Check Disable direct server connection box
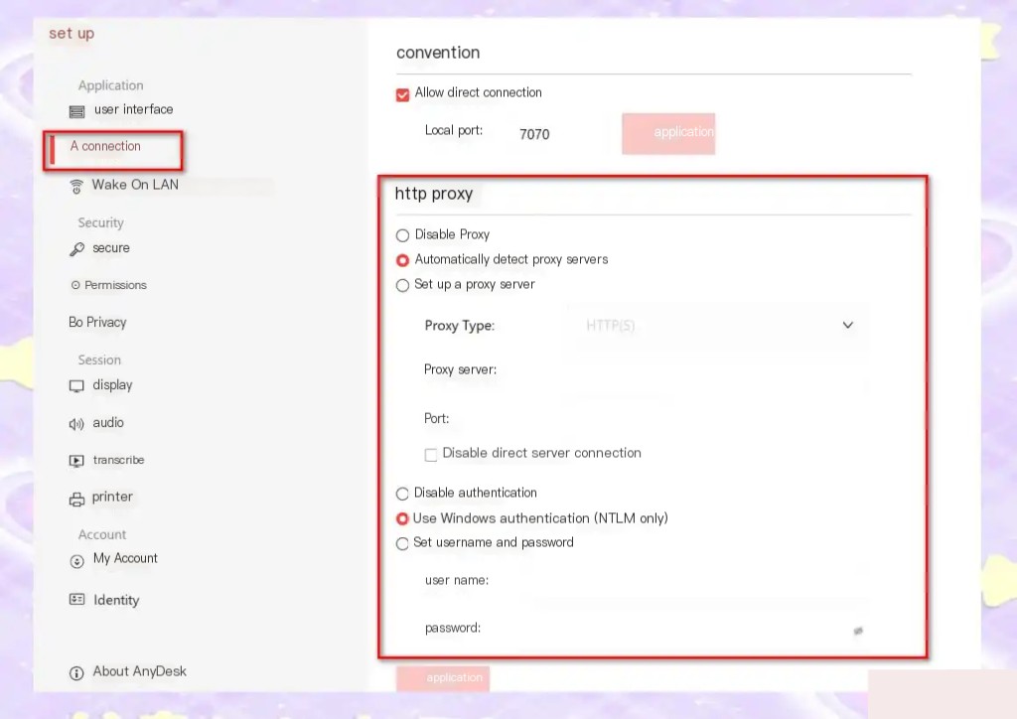Viewport: 1017px width, 719px height. pyautogui.click(x=431, y=455)
